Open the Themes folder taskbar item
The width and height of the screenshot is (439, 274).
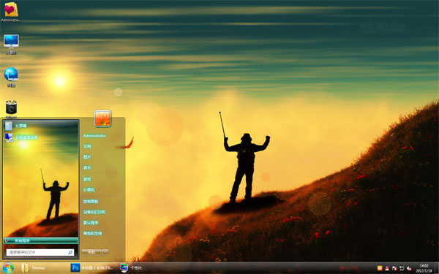click(x=34, y=268)
